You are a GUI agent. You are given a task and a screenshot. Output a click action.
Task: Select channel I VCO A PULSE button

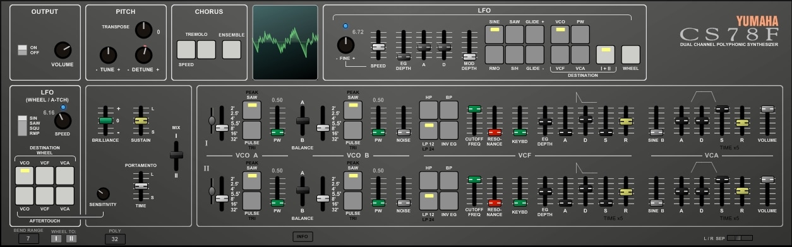[252, 130]
